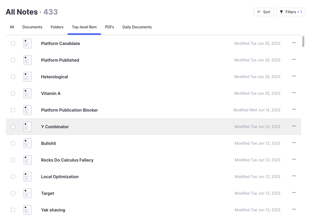Screen dimensions: 309x218
Task: Open the Platform Publication Blocker note
Action: [x=69, y=110]
